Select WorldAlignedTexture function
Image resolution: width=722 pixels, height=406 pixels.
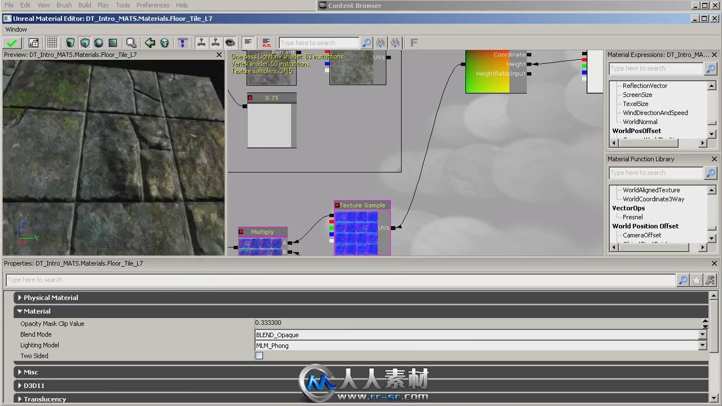click(651, 190)
